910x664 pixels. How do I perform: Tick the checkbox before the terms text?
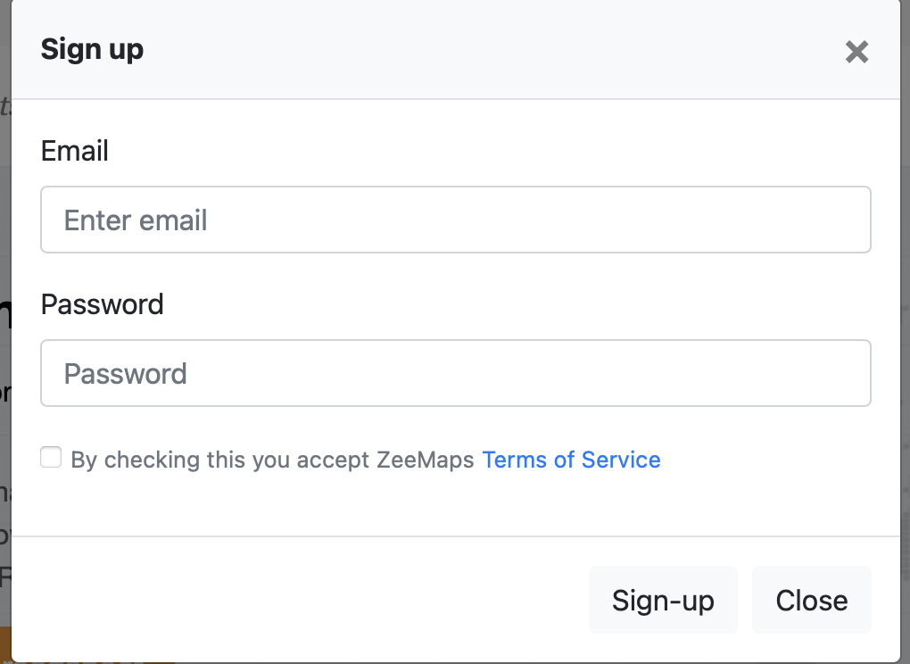pyautogui.click(x=51, y=459)
